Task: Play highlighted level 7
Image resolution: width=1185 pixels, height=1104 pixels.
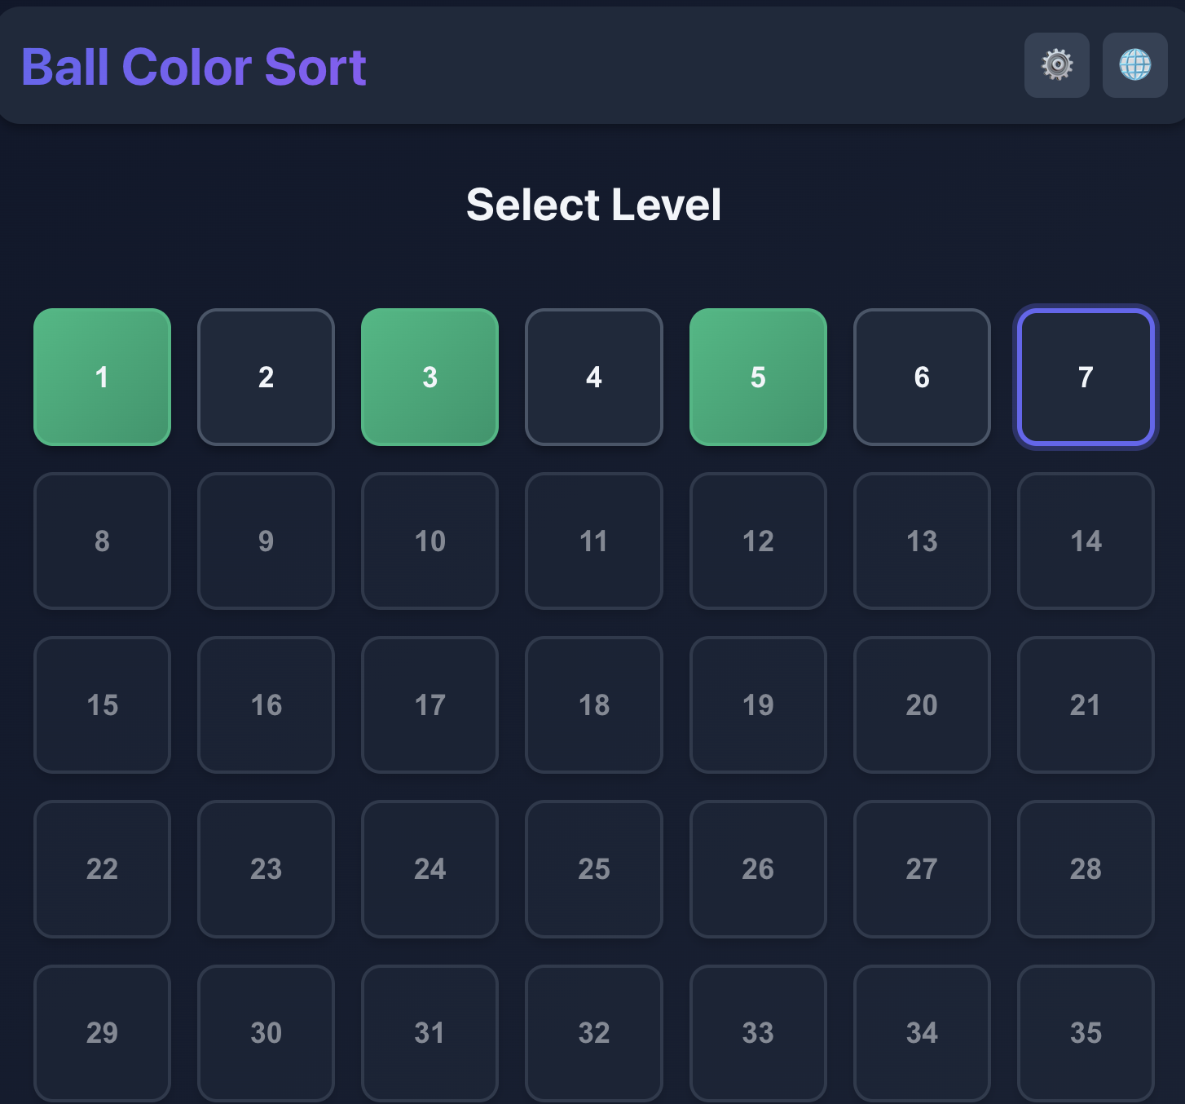Action: coord(1086,377)
